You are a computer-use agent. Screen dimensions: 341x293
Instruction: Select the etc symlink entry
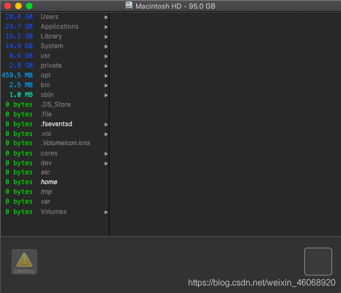coord(45,172)
